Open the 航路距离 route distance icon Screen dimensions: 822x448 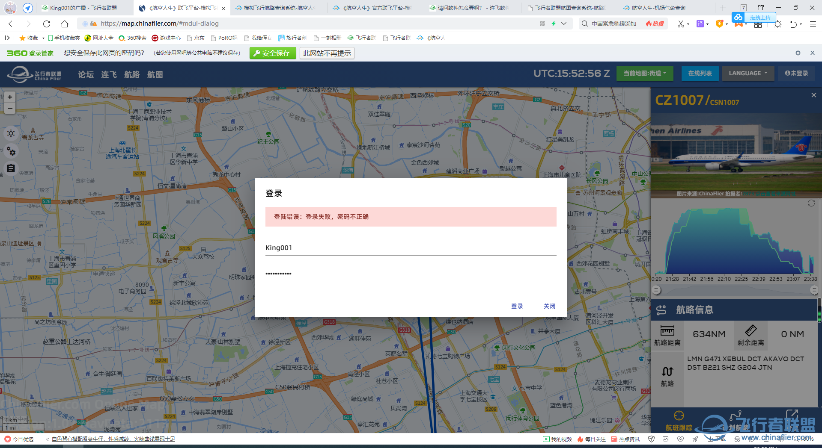coord(667,336)
